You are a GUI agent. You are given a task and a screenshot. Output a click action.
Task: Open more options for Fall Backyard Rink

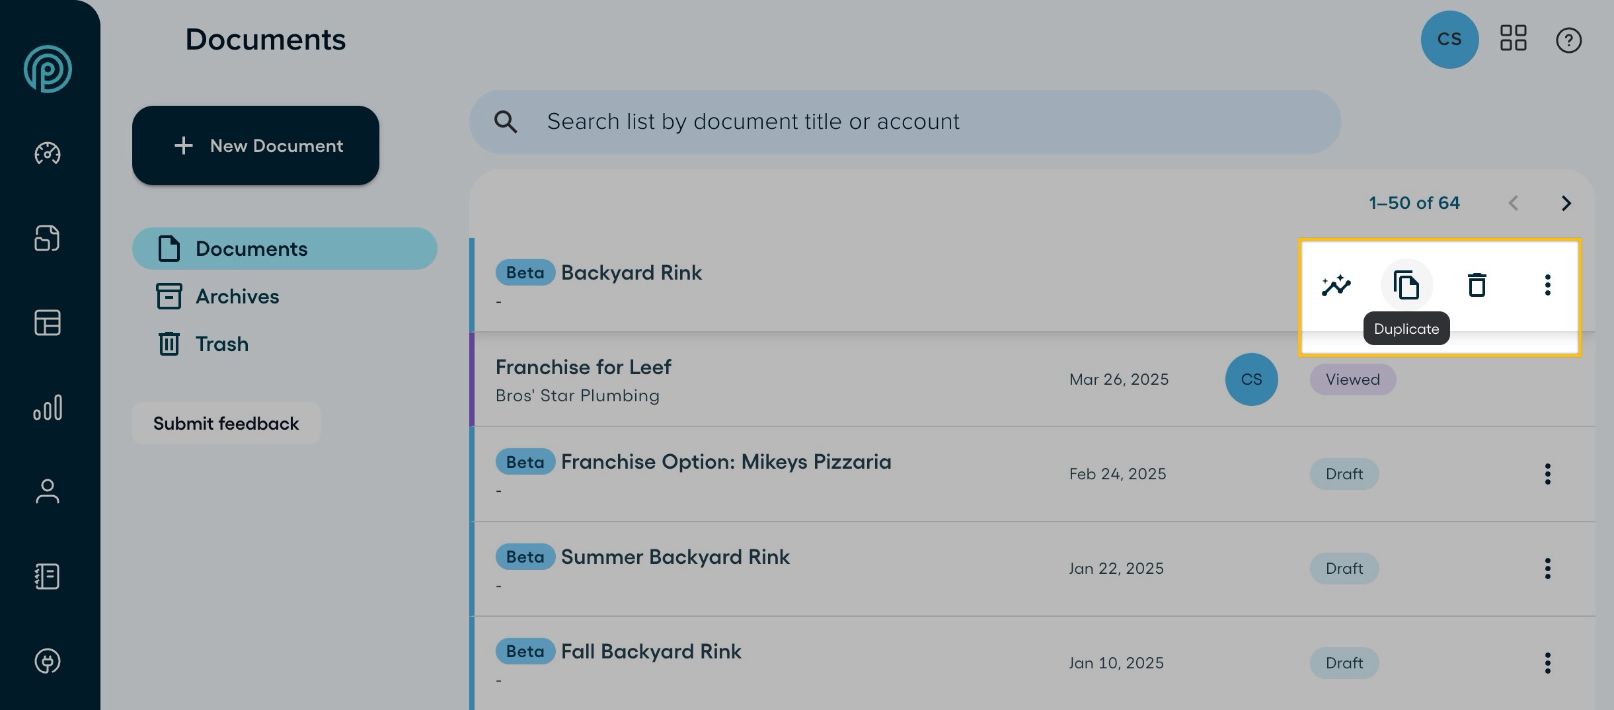click(x=1547, y=663)
